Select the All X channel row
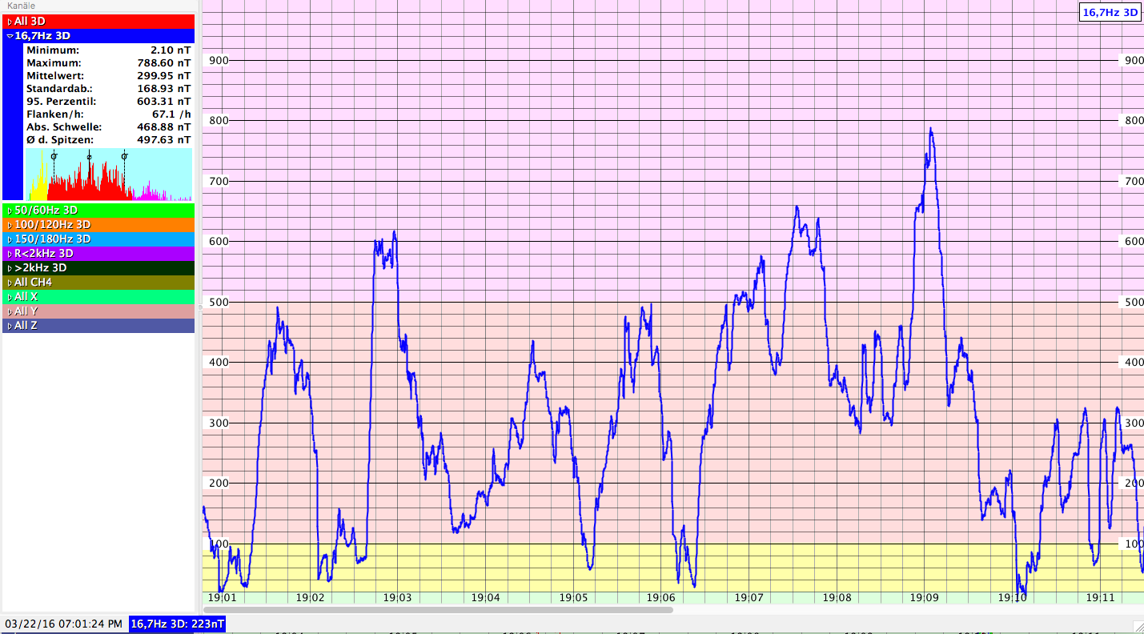1144x634 pixels. [98, 297]
